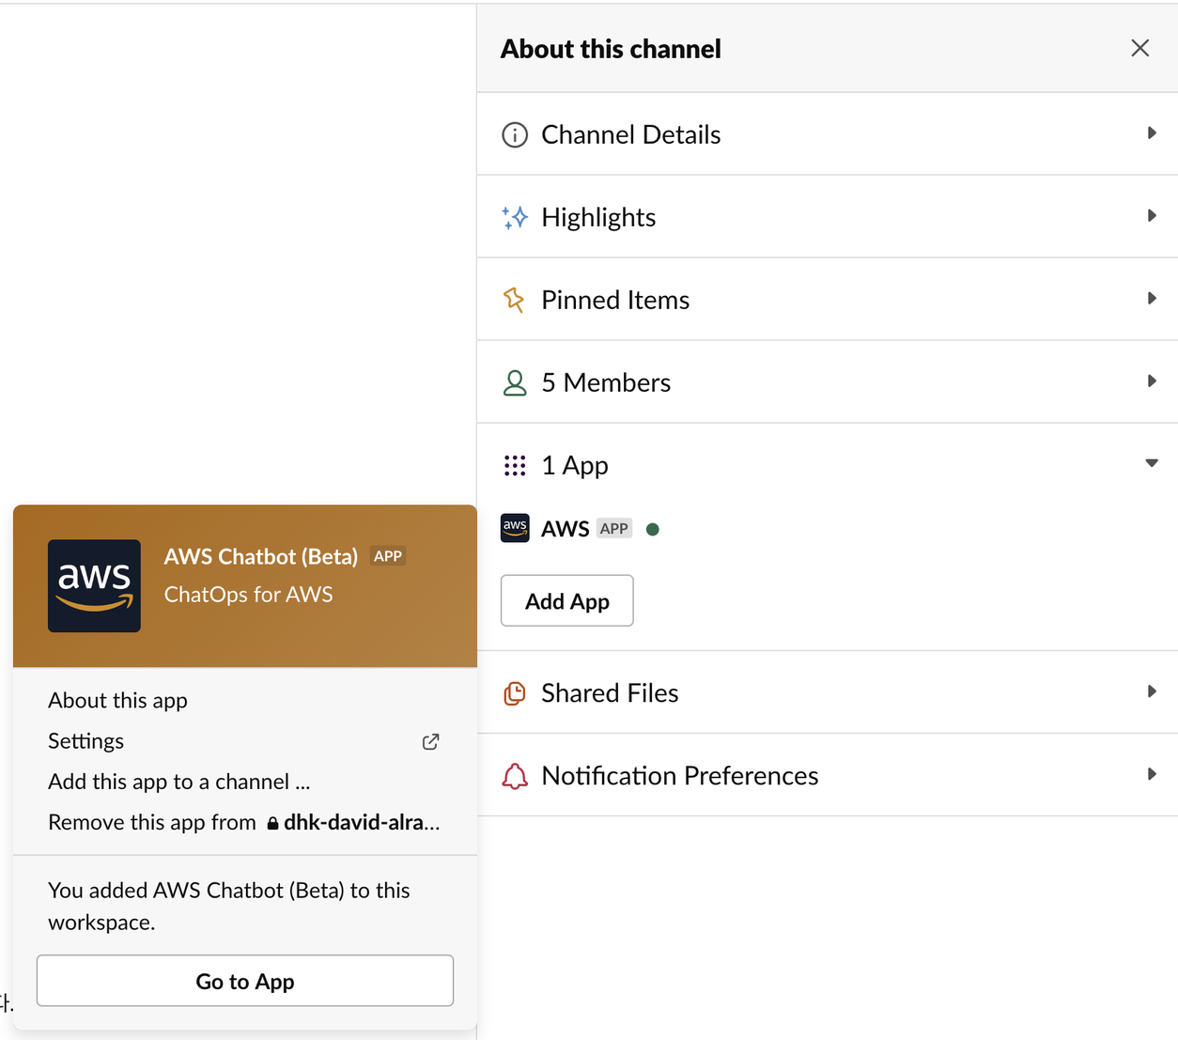The image size is (1178, 1040).
Task: Click the Channel Details label
Action: (630, 134)
